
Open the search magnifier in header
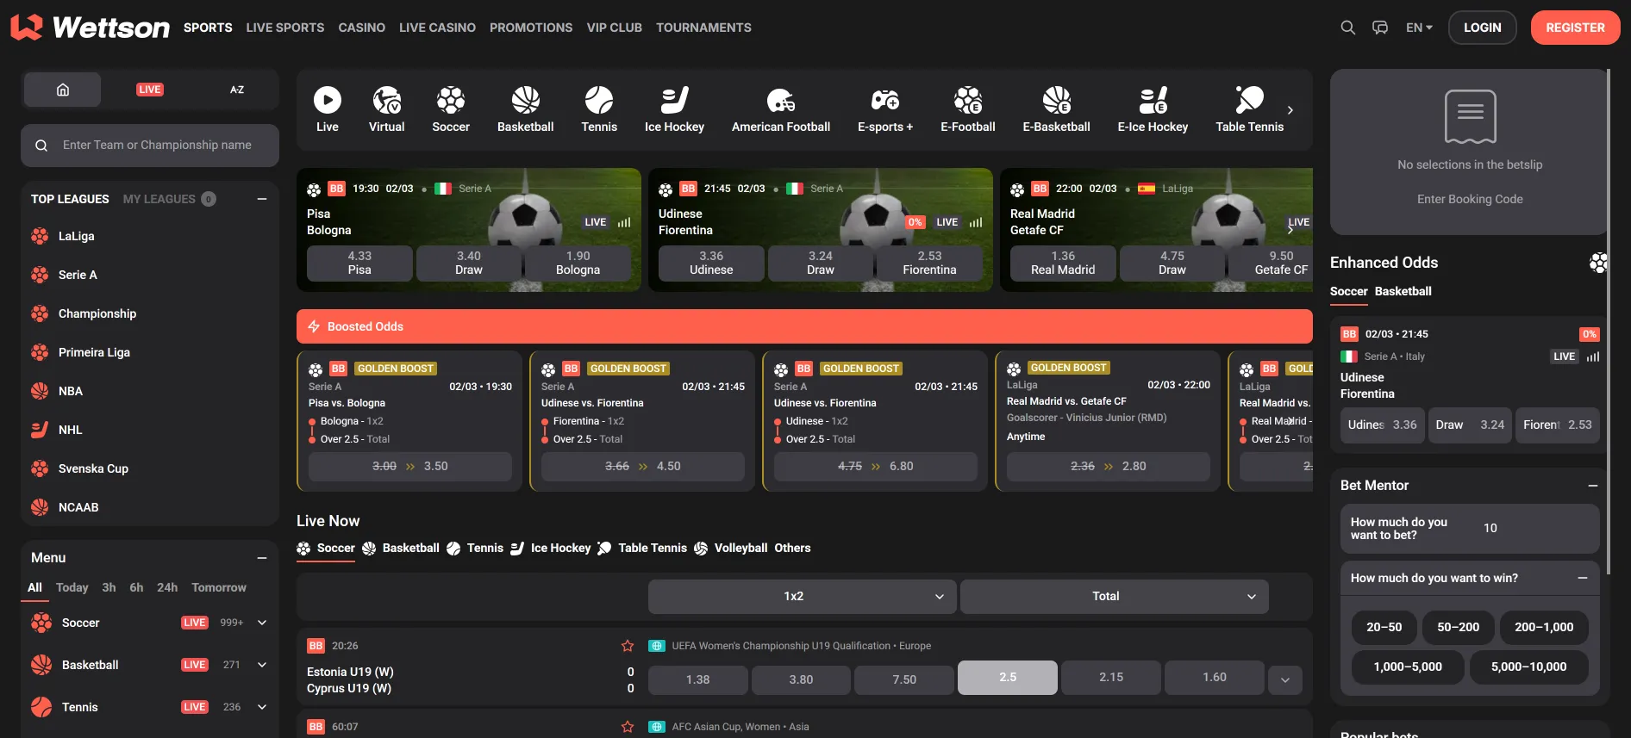[x=1347, y=28]
